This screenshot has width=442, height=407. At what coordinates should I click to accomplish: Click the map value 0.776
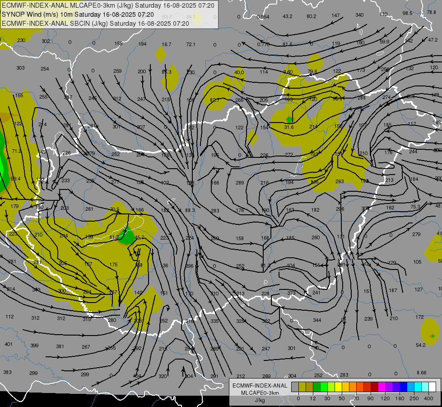263,44
